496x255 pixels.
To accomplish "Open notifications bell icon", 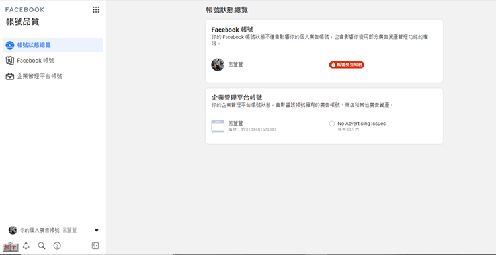I will coord(26,246).
